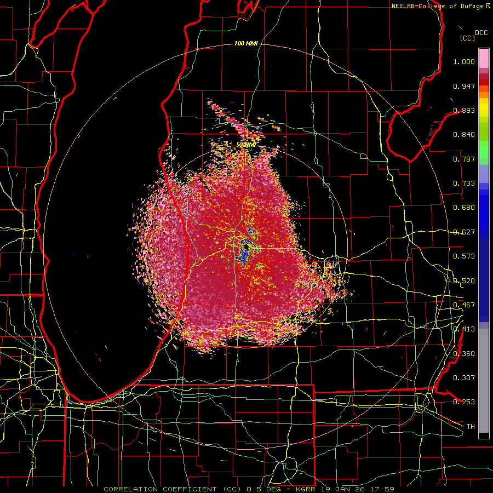Select the 0.680 value on color scale
The width and height of the screenshot is (493, 493).
pyautogui.click(x=464, y=208)
